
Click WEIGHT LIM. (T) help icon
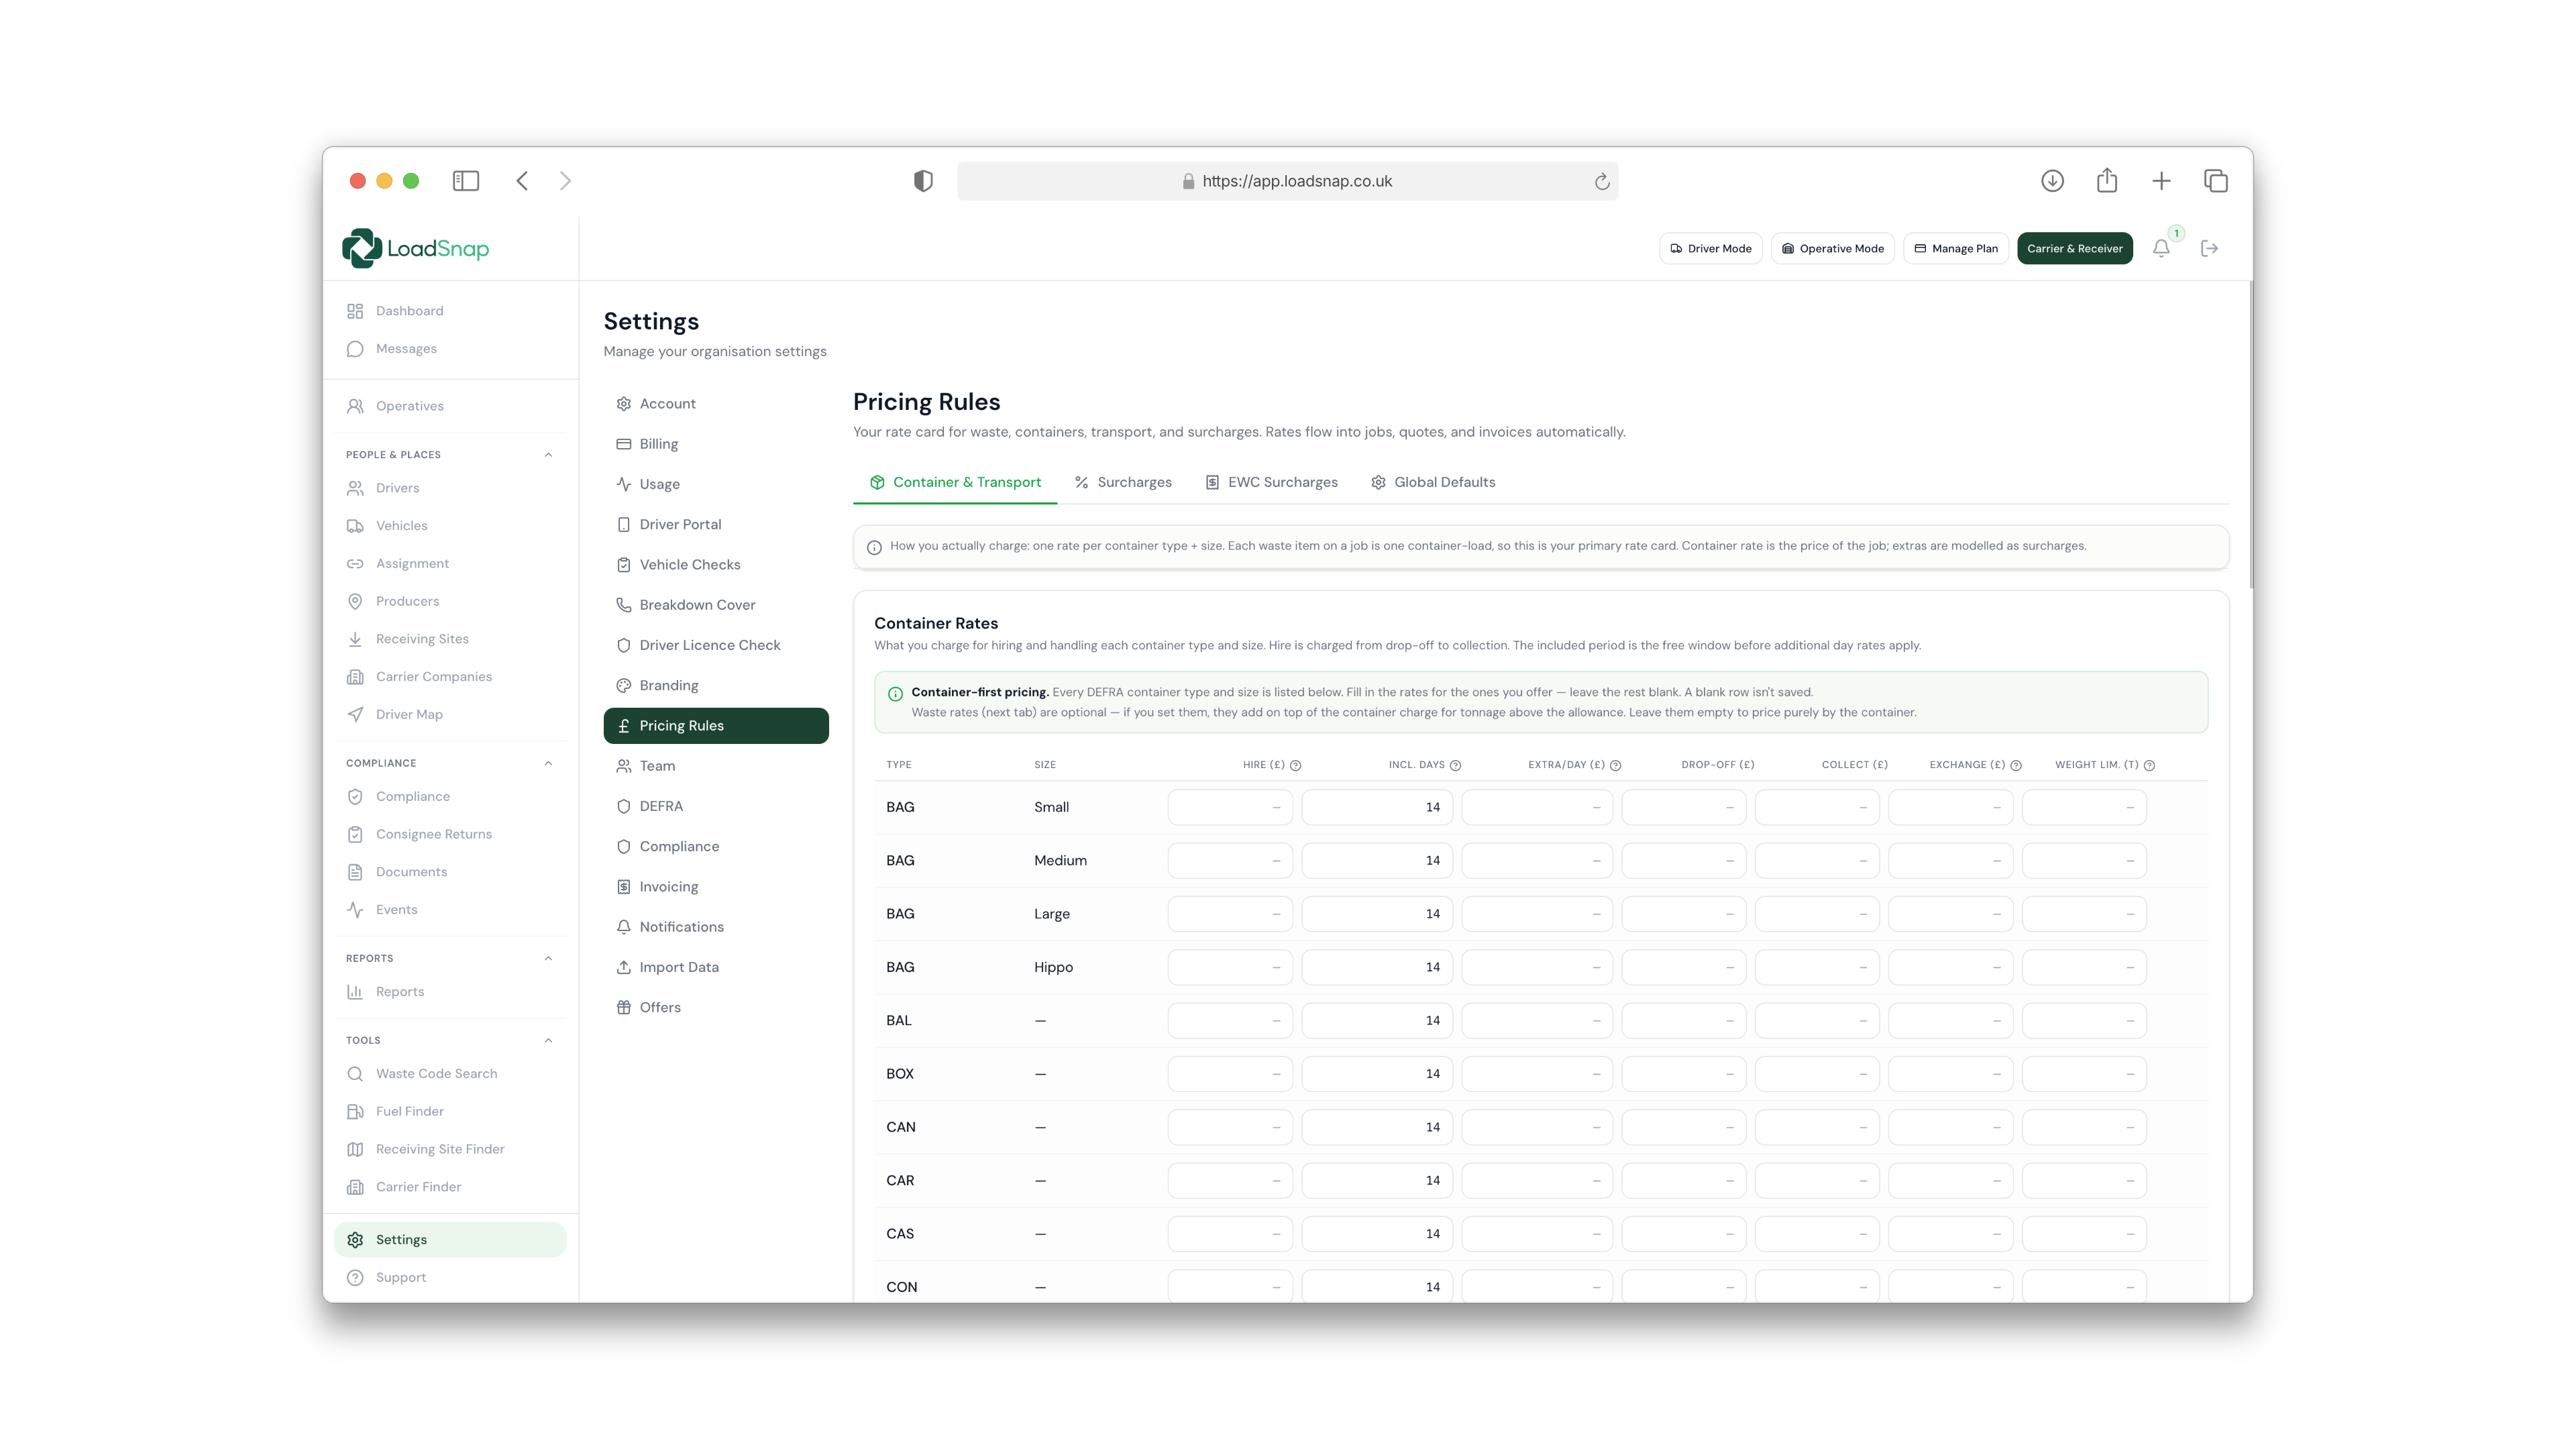click(2150, 765)
